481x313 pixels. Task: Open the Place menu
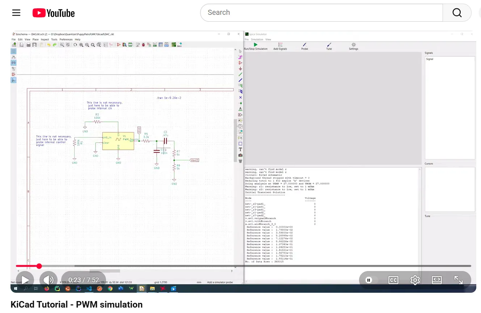[35, 39]
